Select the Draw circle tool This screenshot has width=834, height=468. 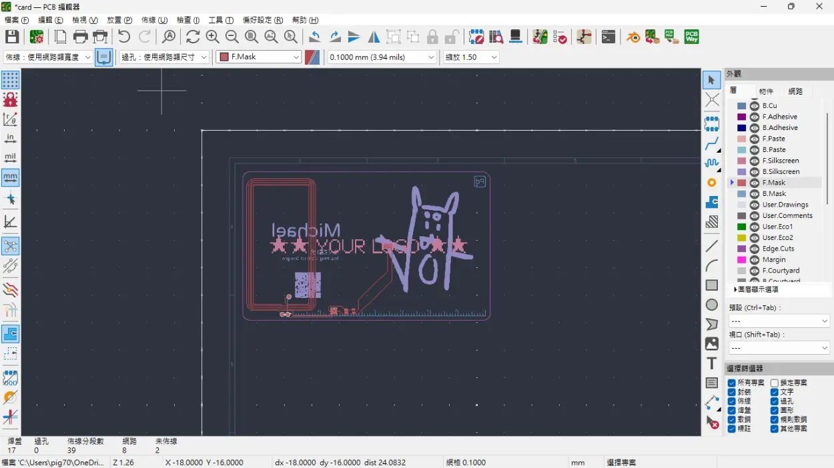pos(712,305)
